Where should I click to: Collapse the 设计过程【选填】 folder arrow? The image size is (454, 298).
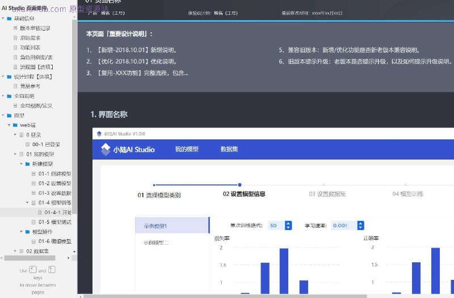pos(3,76)
